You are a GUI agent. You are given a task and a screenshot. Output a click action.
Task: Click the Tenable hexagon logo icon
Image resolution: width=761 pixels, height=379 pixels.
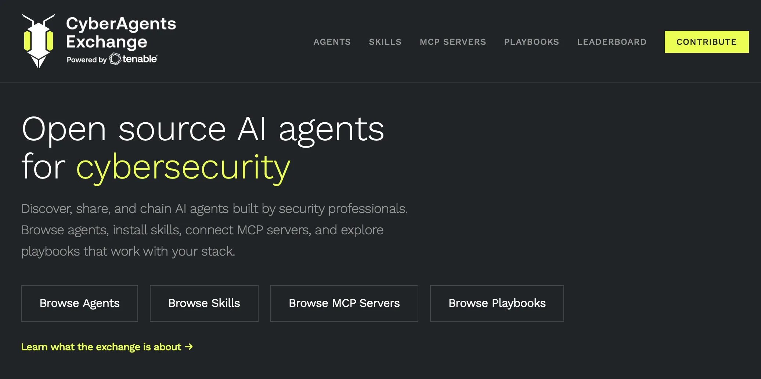tap(115, 59)
